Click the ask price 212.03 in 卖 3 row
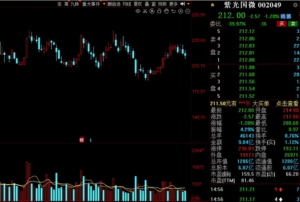The image size is (300, 202). [247, 46]
